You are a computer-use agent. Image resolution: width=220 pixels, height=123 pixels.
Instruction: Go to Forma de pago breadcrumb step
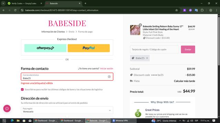point(85,32)
